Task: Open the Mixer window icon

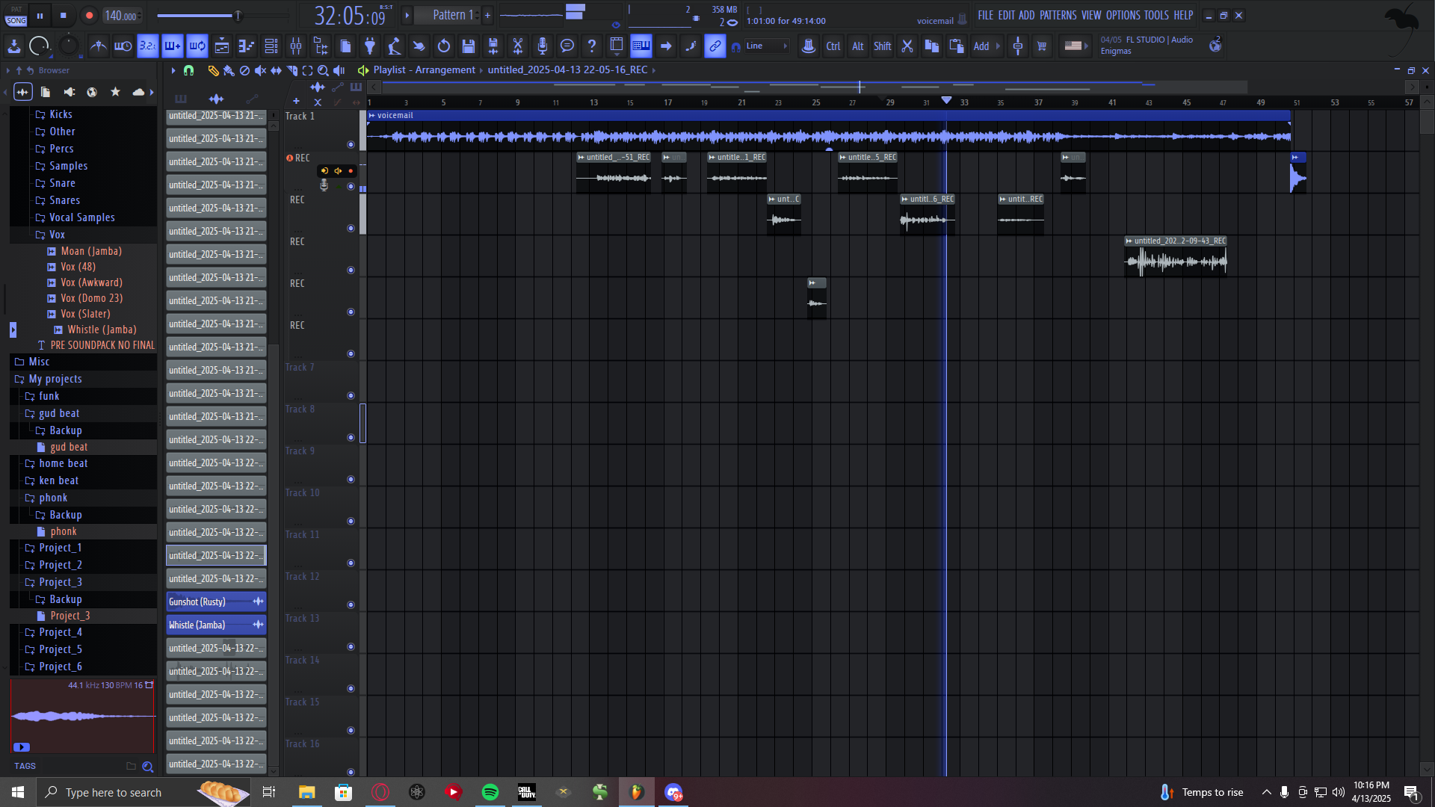Action: pyautogui.click(x=296, y=46)
